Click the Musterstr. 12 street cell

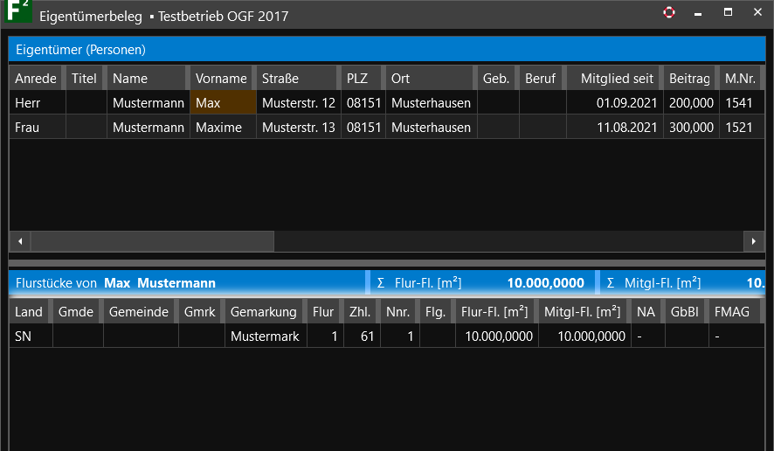tap(298, 103)
